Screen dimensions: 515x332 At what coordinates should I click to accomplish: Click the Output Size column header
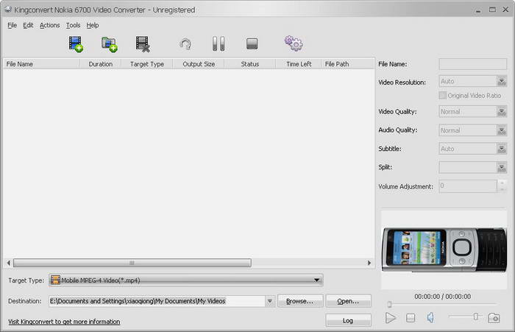click(199, 64)
